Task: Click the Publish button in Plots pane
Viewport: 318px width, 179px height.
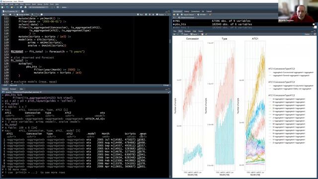Action: [x=308, y=34]
